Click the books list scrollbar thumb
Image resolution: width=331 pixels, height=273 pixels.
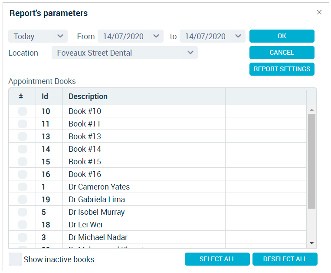(x=311, y=161)
